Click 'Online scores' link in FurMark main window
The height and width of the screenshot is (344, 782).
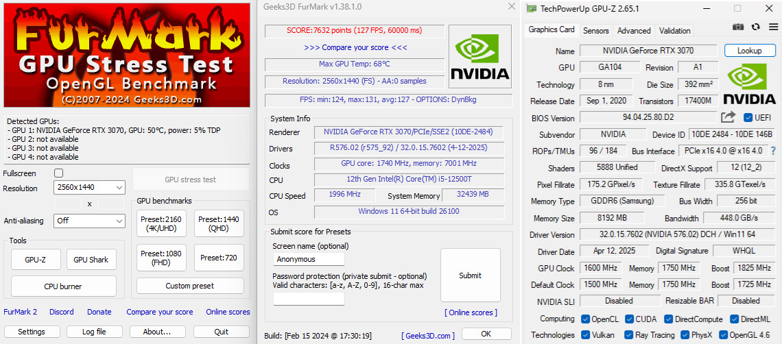(x=228, y=312)
